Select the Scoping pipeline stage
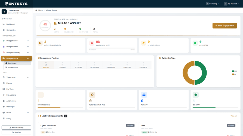 click(46, 65)
